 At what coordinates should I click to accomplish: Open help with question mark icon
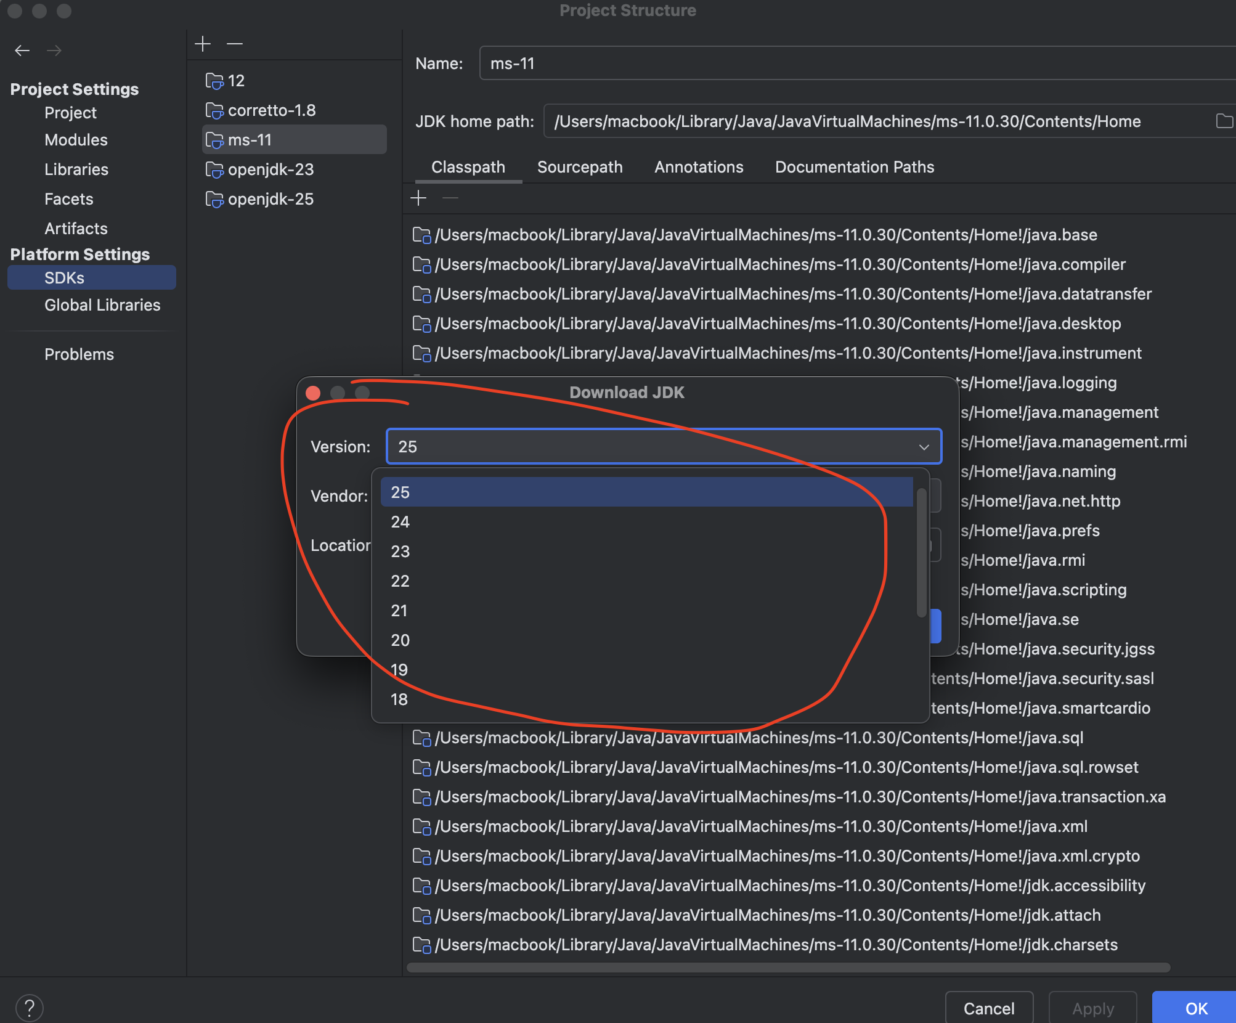[29, 1008]
